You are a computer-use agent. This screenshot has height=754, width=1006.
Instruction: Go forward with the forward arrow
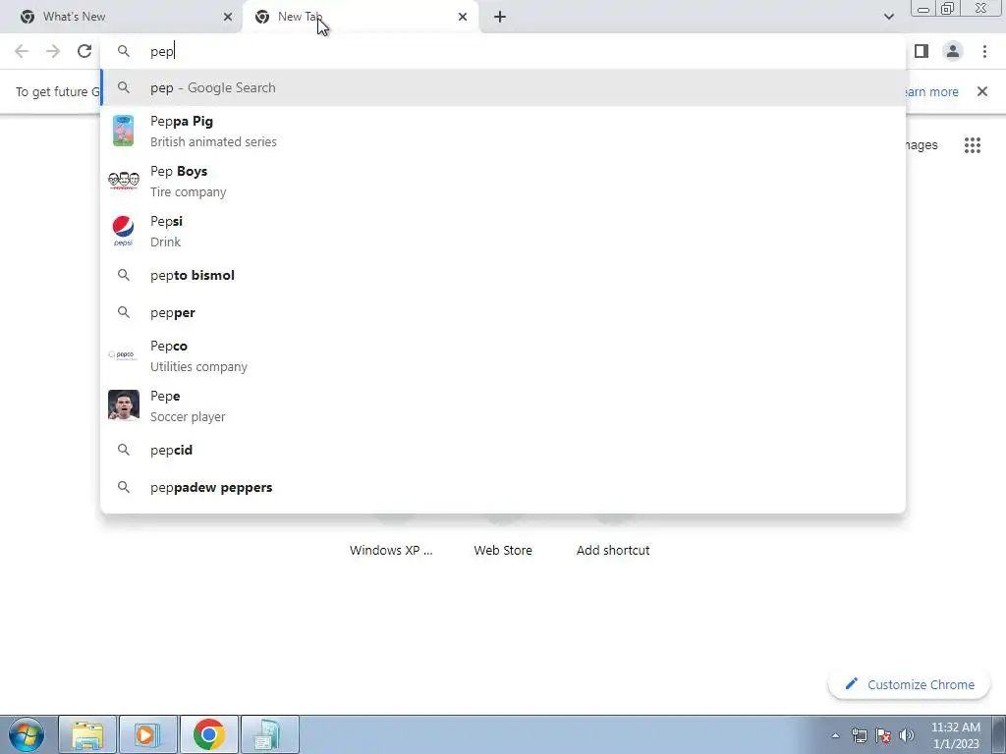[53, 51]
